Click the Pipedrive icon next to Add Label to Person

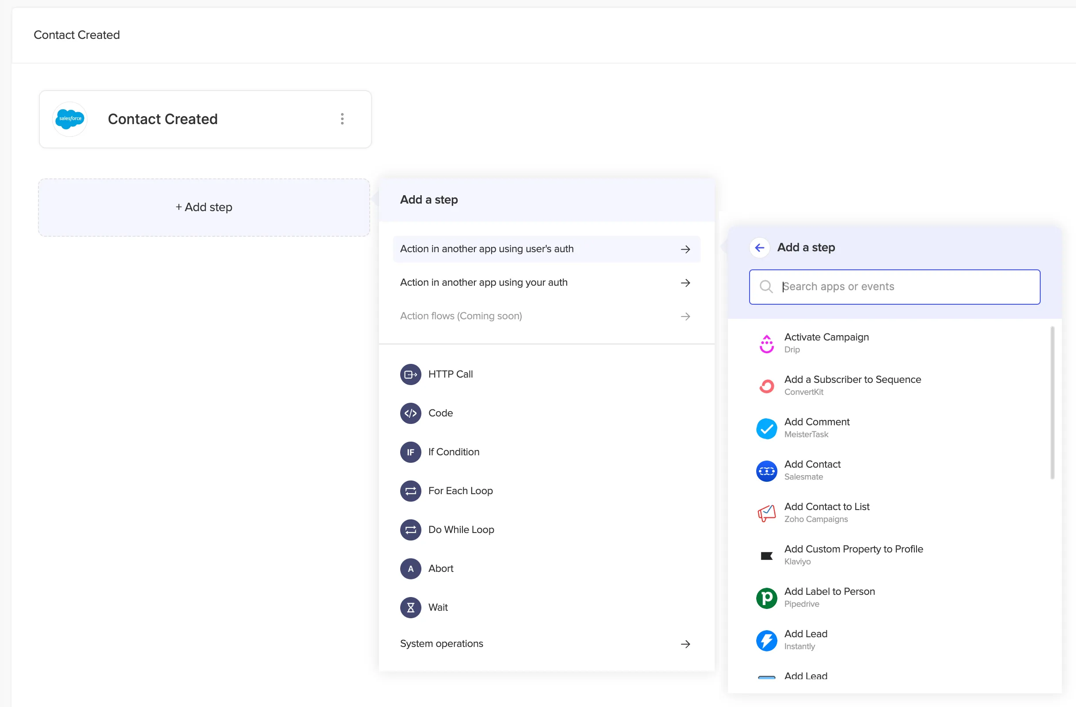coord(766,597)
